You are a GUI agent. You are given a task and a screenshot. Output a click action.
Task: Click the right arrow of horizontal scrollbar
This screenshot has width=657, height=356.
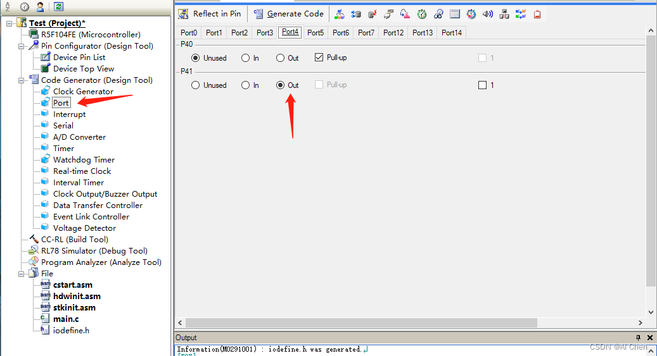click(x=641, y=323)
